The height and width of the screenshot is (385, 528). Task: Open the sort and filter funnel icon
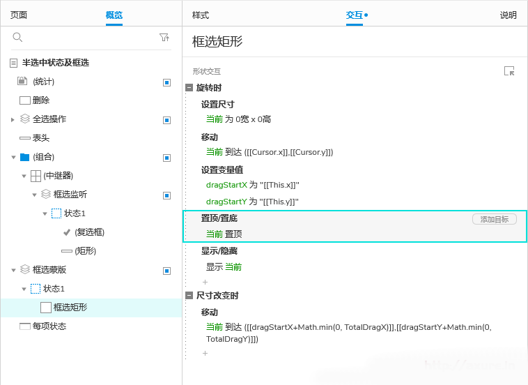pos(164,38)
